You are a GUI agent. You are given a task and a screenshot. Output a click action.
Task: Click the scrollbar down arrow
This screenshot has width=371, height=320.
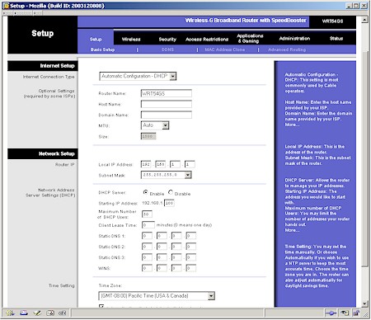coord(364,304)
